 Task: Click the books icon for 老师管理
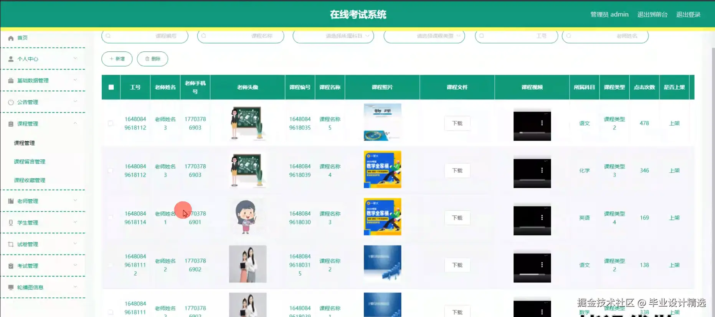(x=11, y=201)
